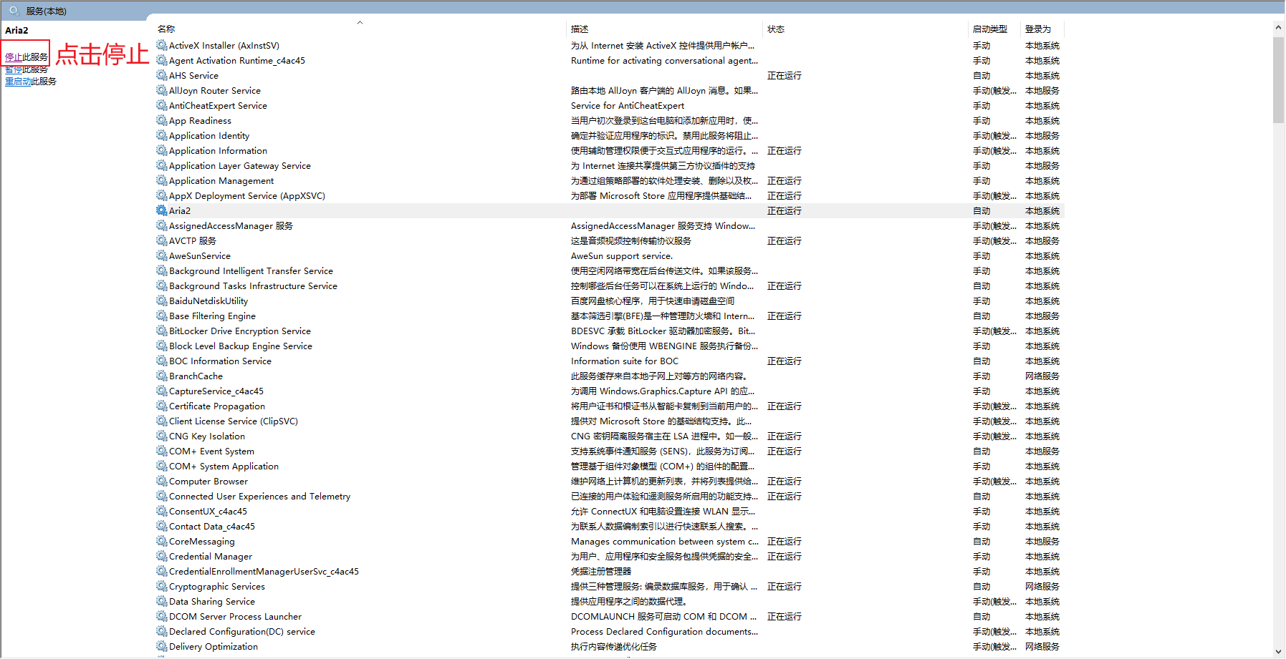The width and height of the screenshot is (1286, 659).
Task: Click the BitLocker Drive Encryption Service icon
Action: tap(162, 331)
